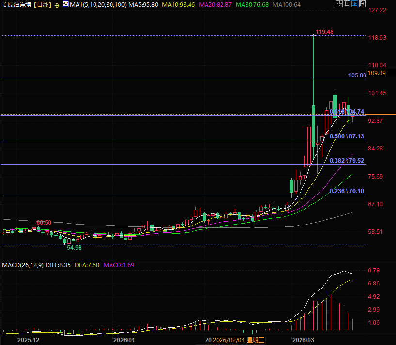Click the MACD(26,12,9) indicator title
Viewport: 396px width, 345px height.
23,265
